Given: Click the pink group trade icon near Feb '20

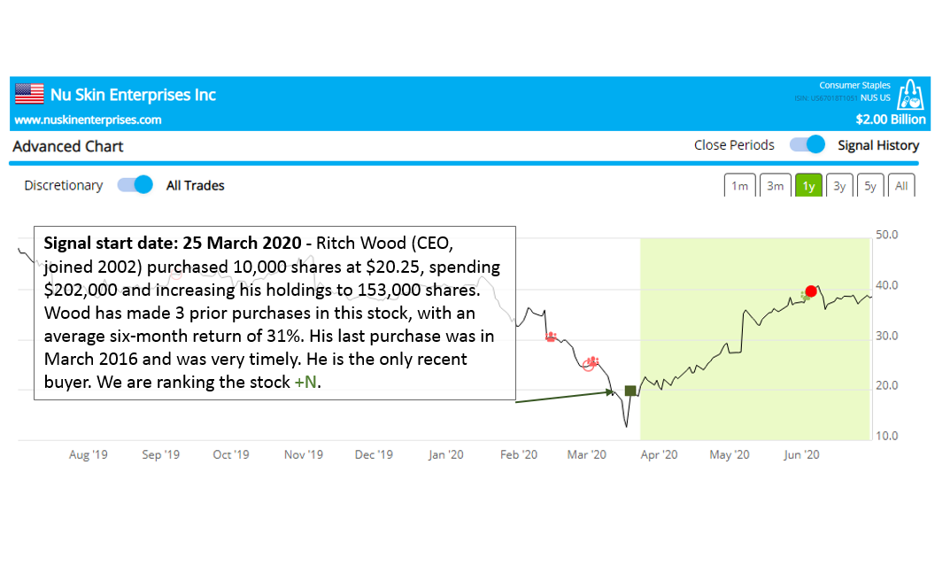Looking at the screenshot, I should 551,337.
